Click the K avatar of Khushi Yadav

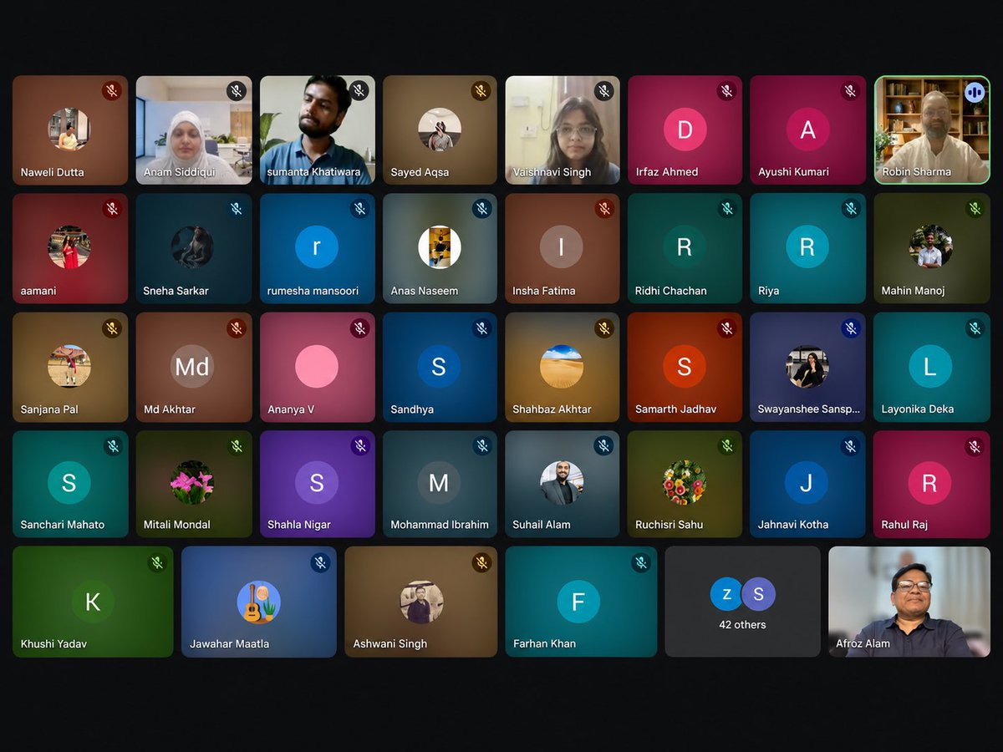[93, 602]
